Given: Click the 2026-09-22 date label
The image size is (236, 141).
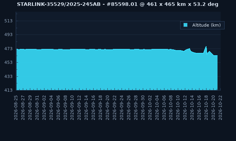Looking at the screenshot, I should coord(114,108).
